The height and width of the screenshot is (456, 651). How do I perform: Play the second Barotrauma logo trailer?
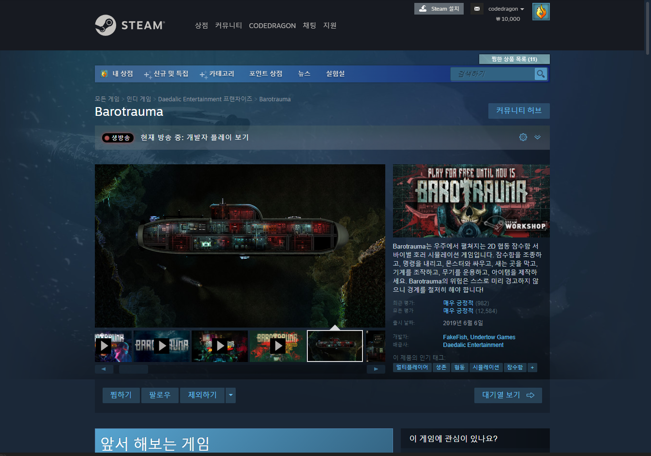click(162, 346)
